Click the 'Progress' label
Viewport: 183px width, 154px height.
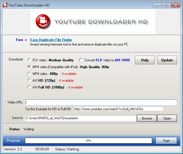click(x=13, y=141)
